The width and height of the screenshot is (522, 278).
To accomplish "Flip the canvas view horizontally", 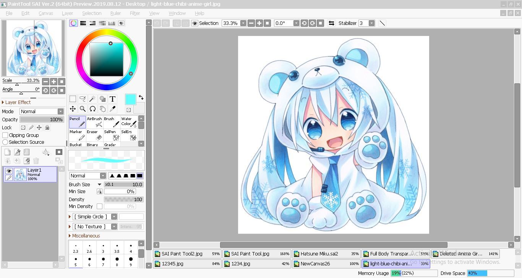I will pyautogui.click(x=331, y=23).
